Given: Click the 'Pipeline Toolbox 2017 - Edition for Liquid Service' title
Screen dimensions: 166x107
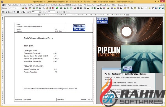Looking at the screenshot, I should coord(125,74).
